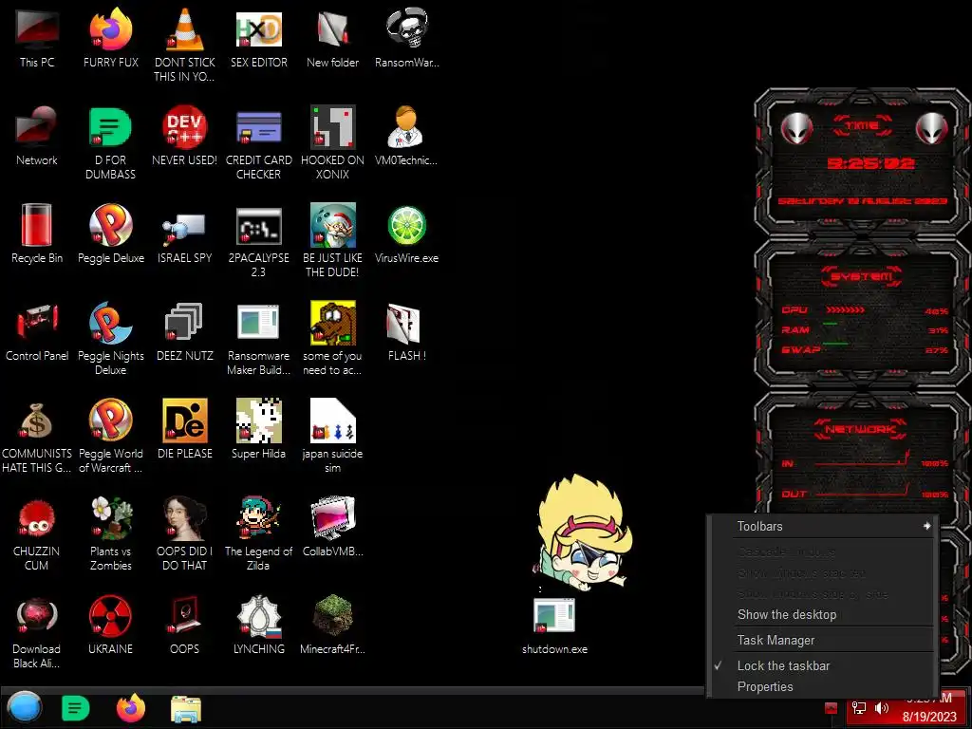Viewport: 972px width, 729px height.
Task: Click the network tray icon
Action: click(859, 708)
